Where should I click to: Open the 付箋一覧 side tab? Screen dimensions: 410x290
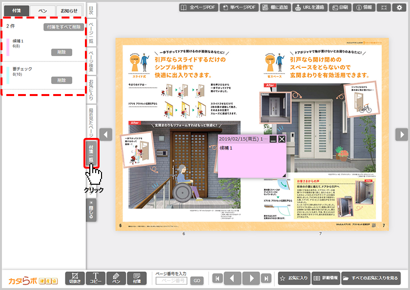point(91,153)
